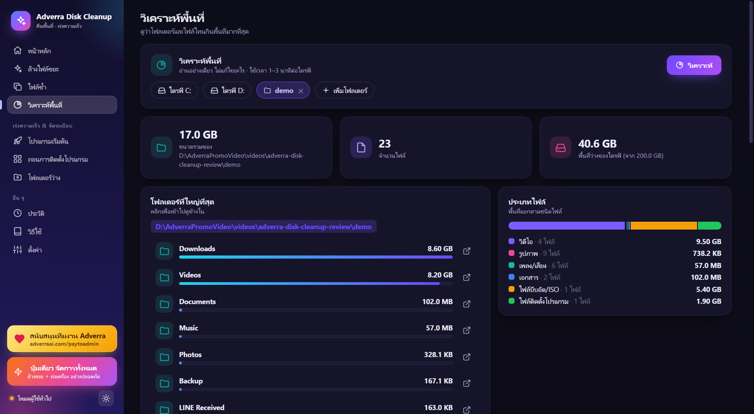
Task: Toggle the ไดรฟ์ D: drive chip
Action: click(227, 90)
